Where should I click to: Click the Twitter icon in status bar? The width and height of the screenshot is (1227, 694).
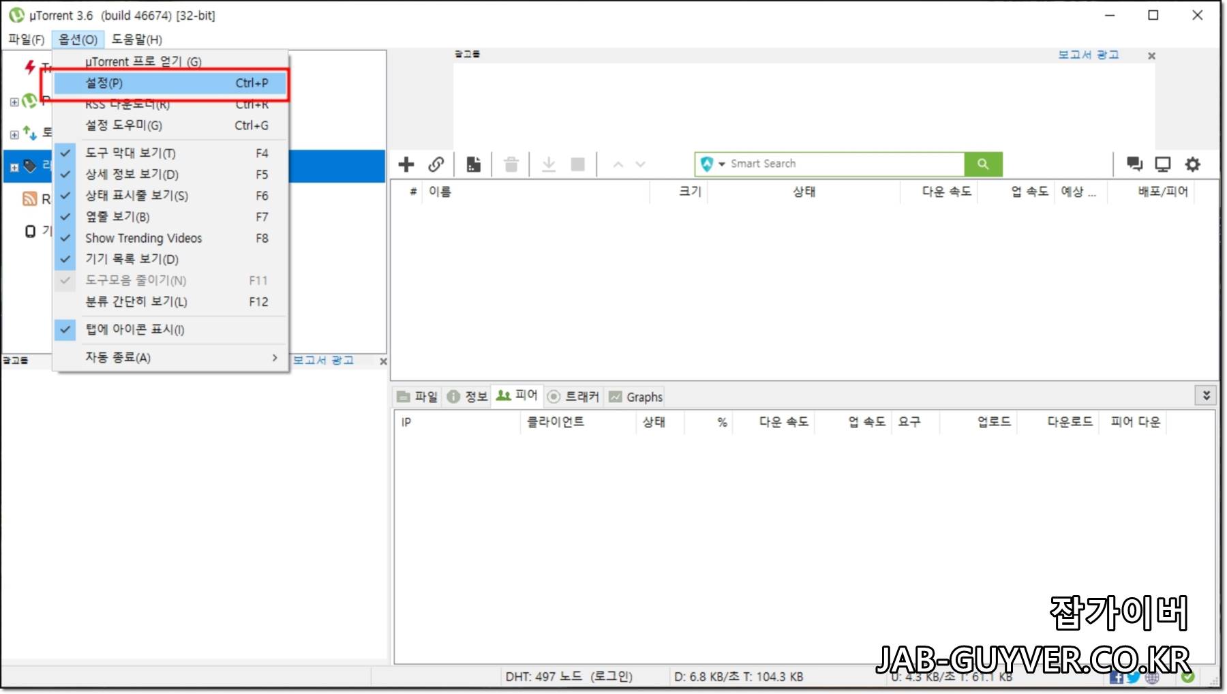tap(1134, 677)
